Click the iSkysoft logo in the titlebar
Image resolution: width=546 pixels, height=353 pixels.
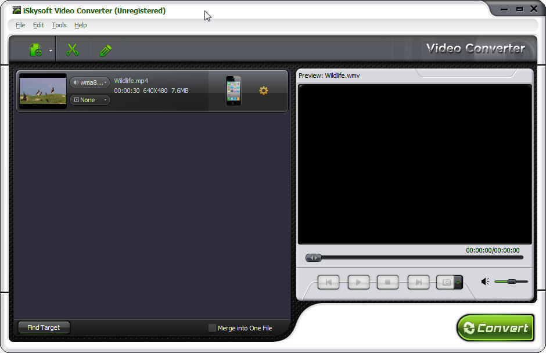16,10
